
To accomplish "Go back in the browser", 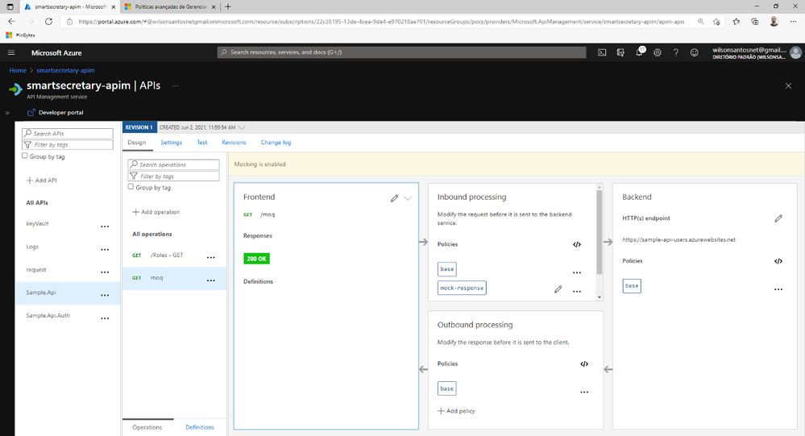I will (12, 22).
